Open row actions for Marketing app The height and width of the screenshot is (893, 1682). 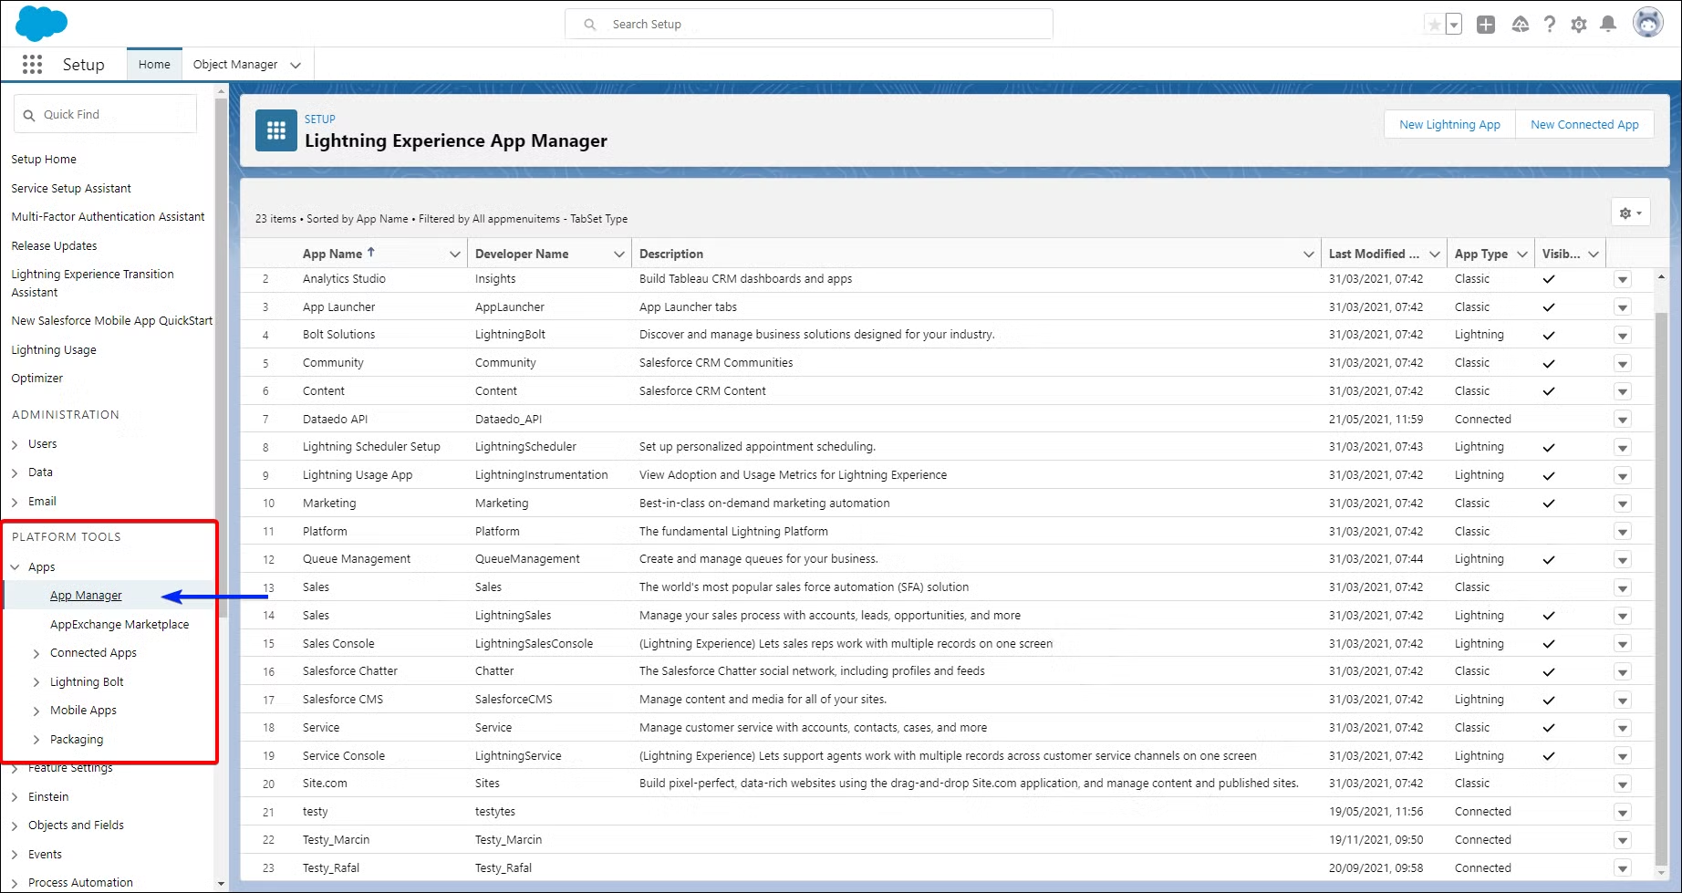click(x=1623, y=504)
